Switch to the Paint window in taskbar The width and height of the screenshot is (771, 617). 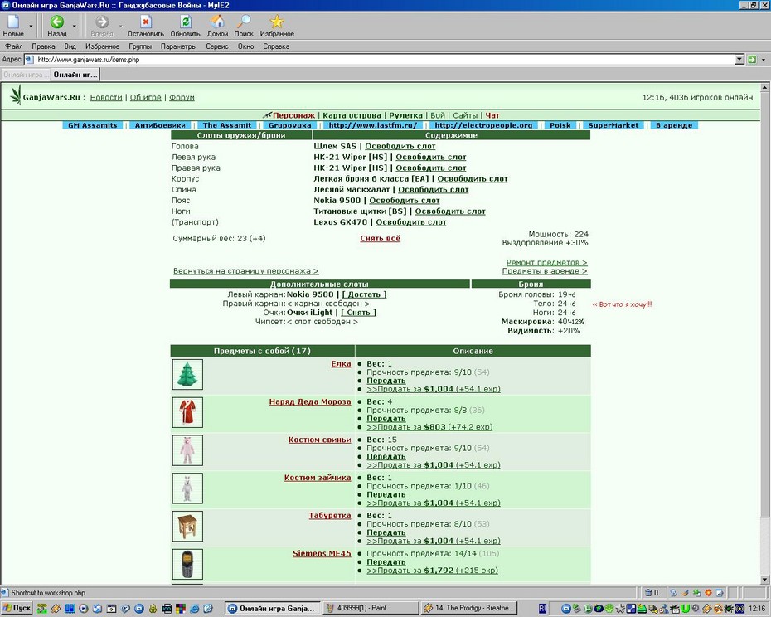(371, 608)
